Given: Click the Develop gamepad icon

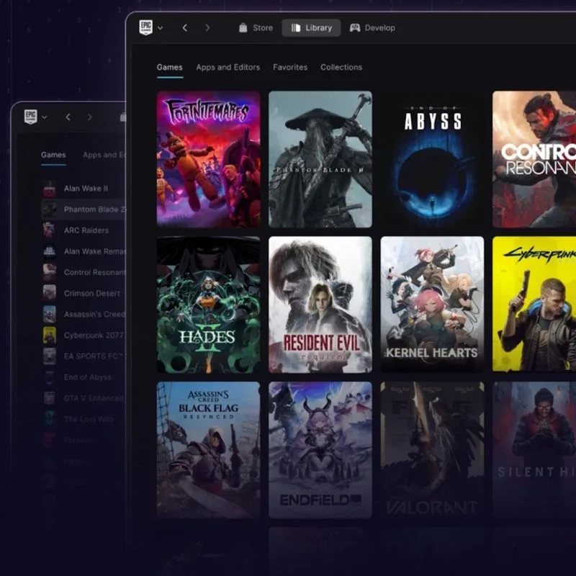Looking at the screenshot, I should click(355, 27).
